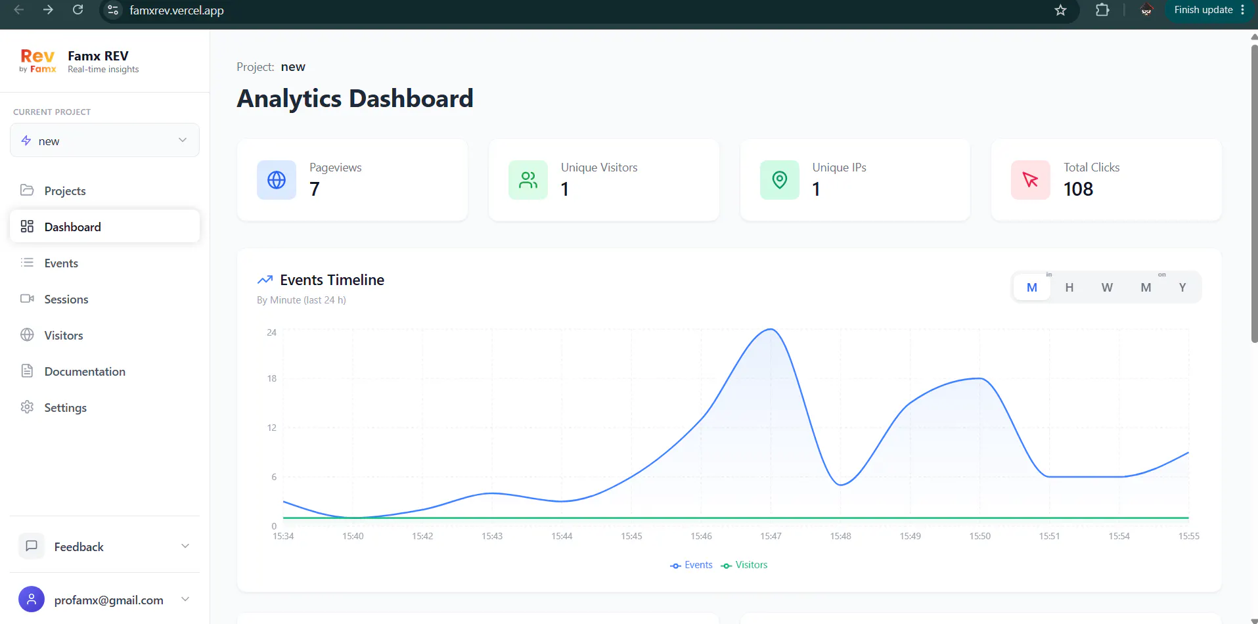Click the Total Clicks value 108
1258x624 pixels.
[1078, 189]
